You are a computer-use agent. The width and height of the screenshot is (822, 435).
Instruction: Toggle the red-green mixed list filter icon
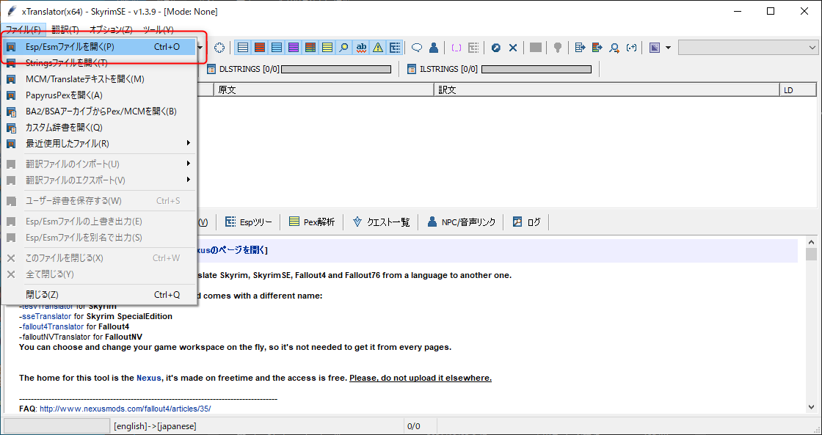coord(310,48)
